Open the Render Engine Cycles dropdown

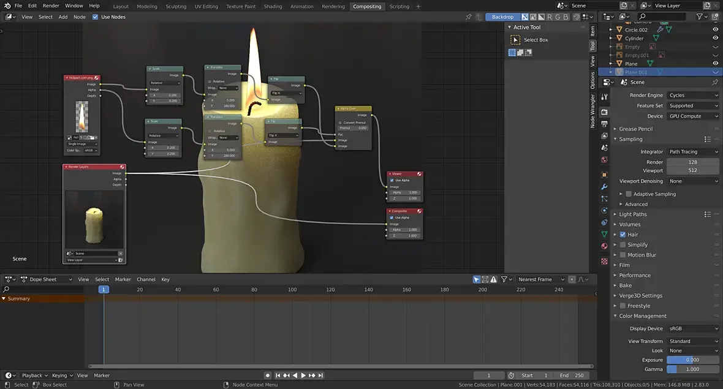(x=693, y=96)
